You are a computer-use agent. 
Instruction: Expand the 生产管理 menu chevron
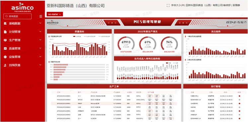(40, 40)
